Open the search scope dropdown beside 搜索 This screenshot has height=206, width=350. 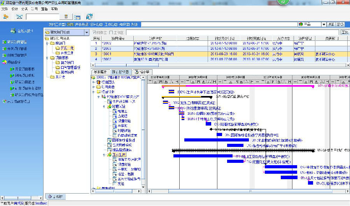(324, 24)
